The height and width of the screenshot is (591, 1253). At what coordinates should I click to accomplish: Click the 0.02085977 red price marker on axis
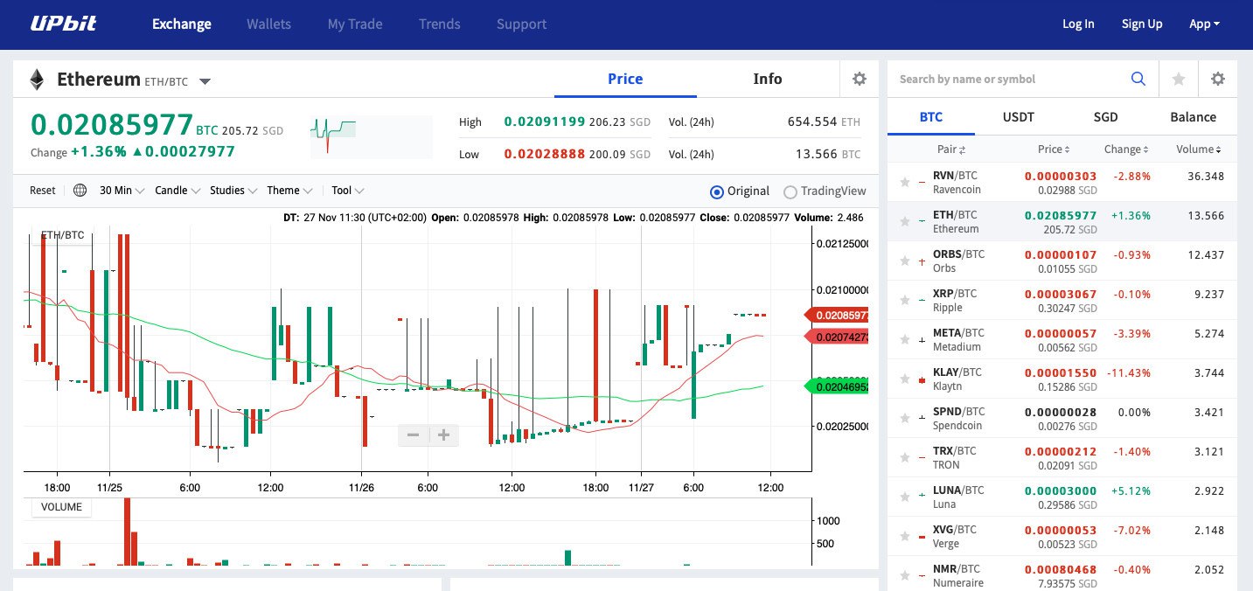point(836,315)
